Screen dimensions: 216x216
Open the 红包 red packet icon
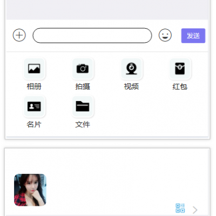click(180, 69)
